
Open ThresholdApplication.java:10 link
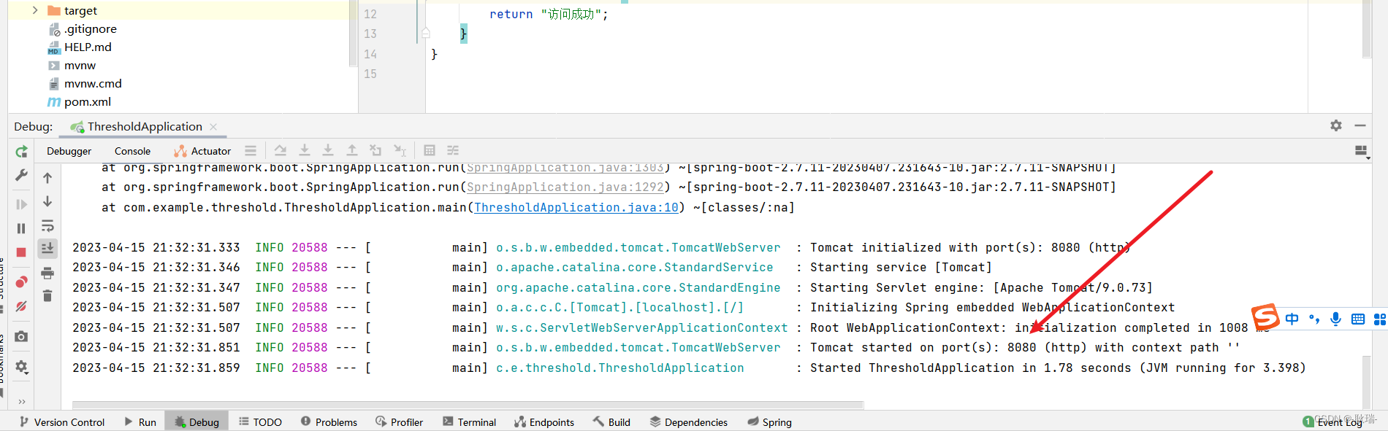tap(576, 208)
